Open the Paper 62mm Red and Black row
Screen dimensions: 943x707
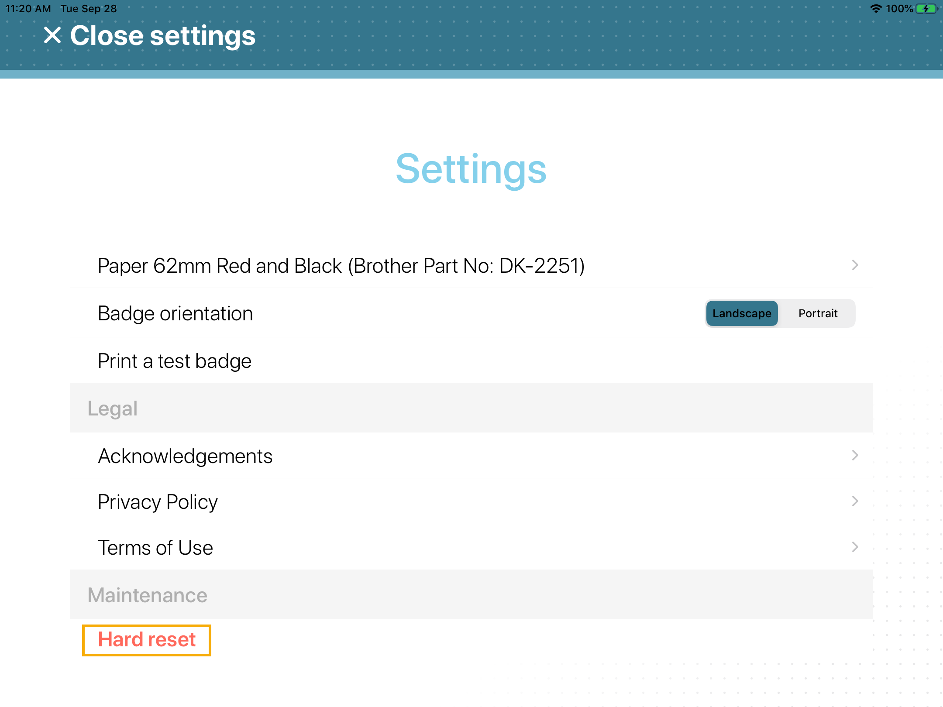341,265
